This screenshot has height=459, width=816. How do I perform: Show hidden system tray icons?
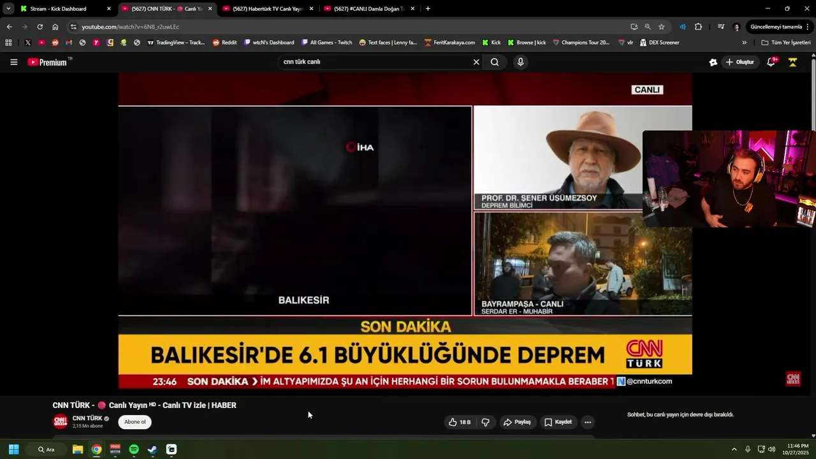coord(734,449)
